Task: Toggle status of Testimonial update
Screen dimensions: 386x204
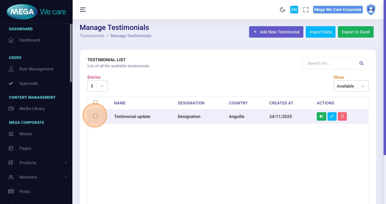Action: click(x=321, y=117)
